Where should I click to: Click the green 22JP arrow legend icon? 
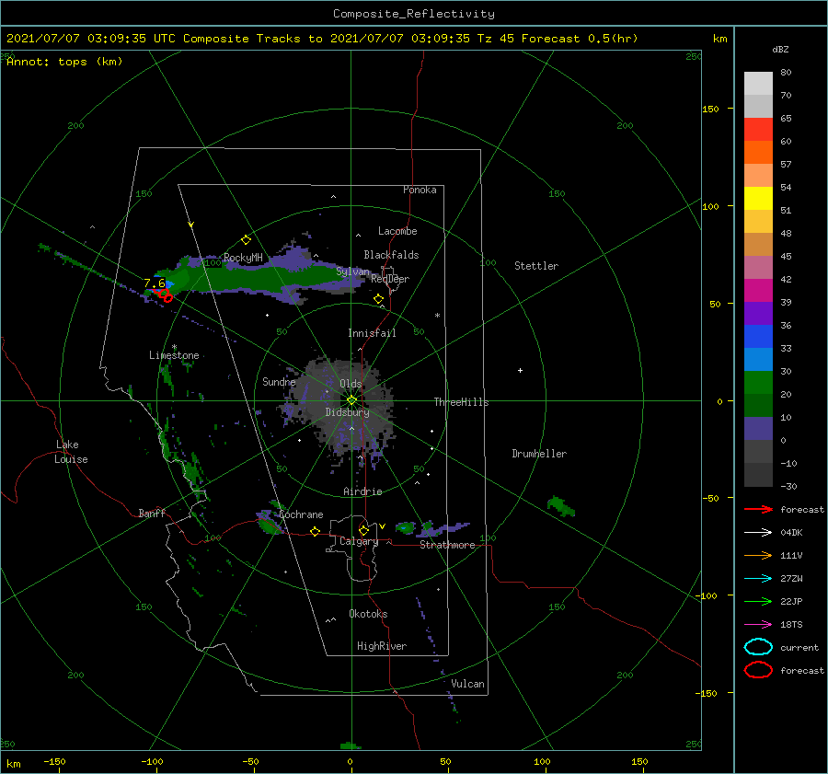tap(758, 601)
